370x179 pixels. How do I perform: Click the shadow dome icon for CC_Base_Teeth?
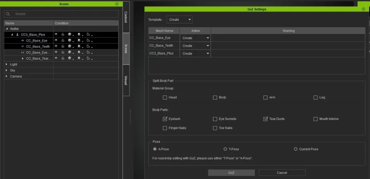[79, 46]
